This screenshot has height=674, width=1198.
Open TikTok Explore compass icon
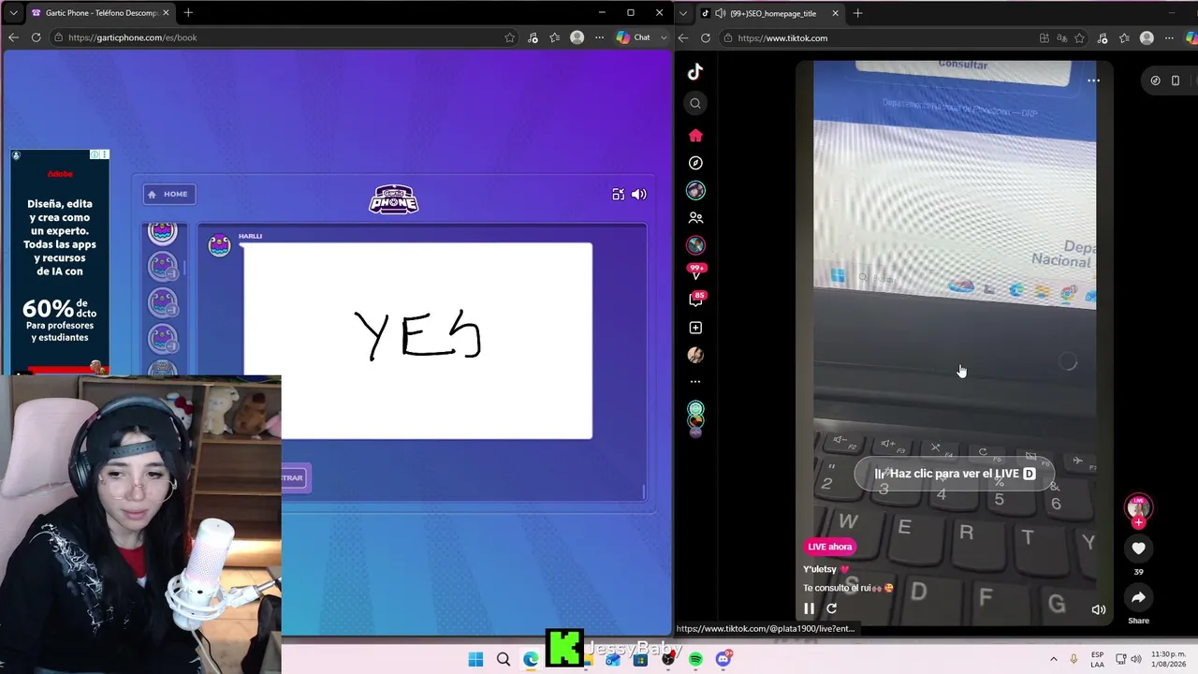coord(695,163)
